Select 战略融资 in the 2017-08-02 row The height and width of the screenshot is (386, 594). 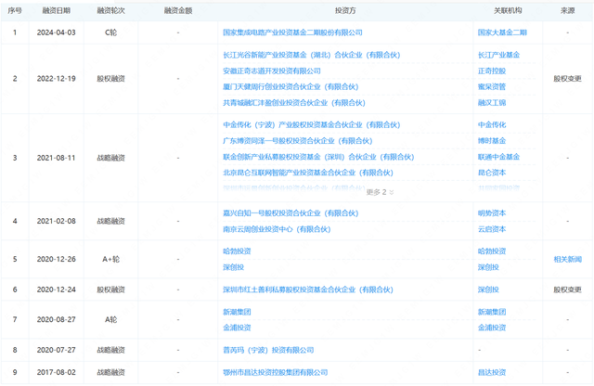pyautogui.click(x=110, y=372)
